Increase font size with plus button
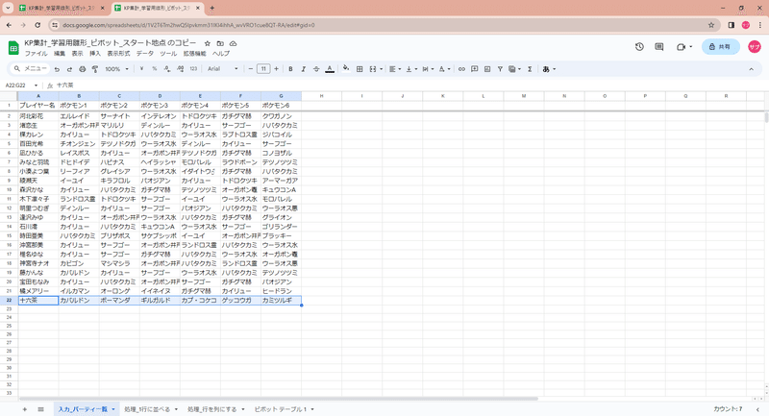The image size is (769, 416). click(276, 69)
